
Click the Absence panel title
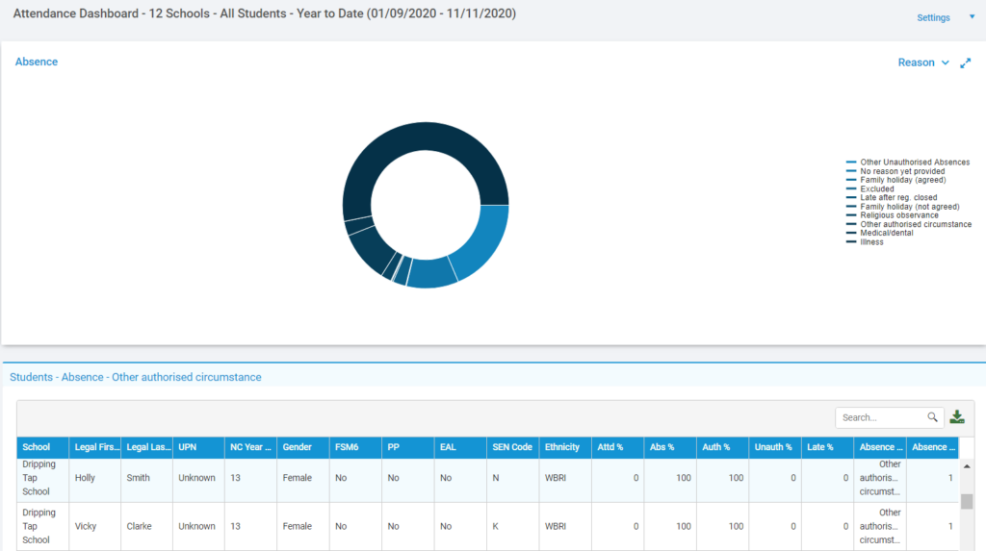click(x=37, y=62)
